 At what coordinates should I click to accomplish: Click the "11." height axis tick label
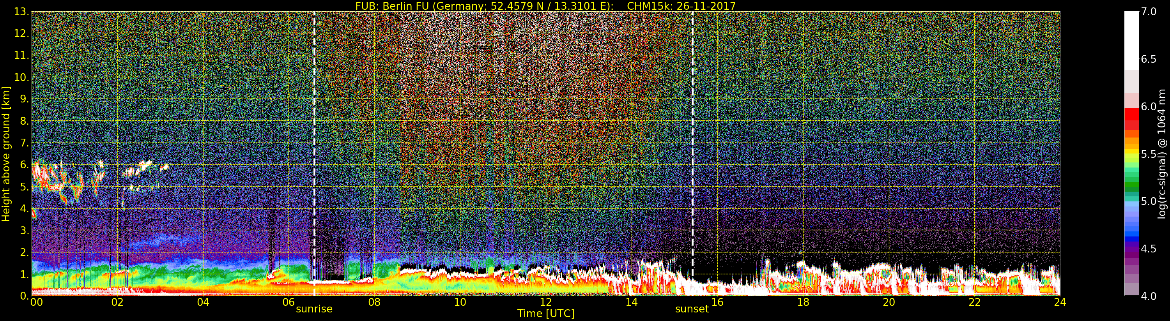[x=21, y=55]
